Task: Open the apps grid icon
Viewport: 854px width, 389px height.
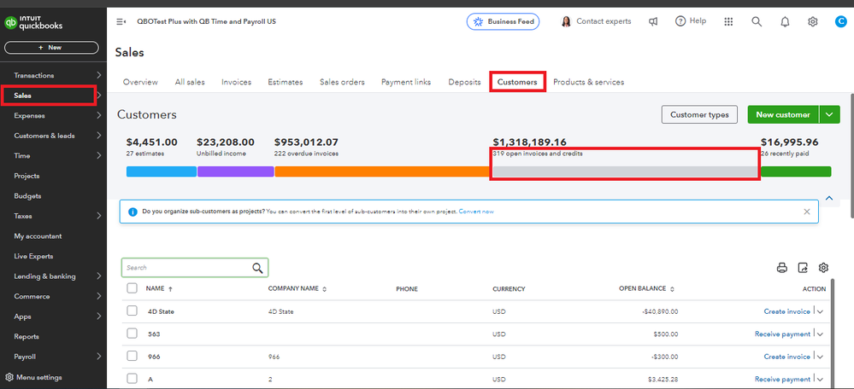Action: [728, 21]
